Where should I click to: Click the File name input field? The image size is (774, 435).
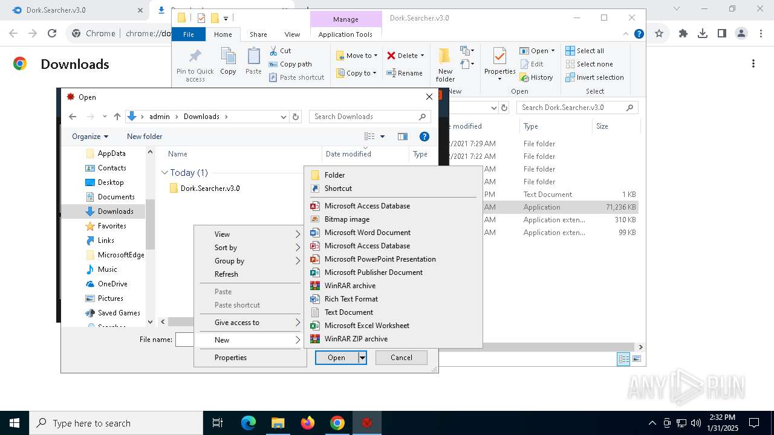pos(184,340)
